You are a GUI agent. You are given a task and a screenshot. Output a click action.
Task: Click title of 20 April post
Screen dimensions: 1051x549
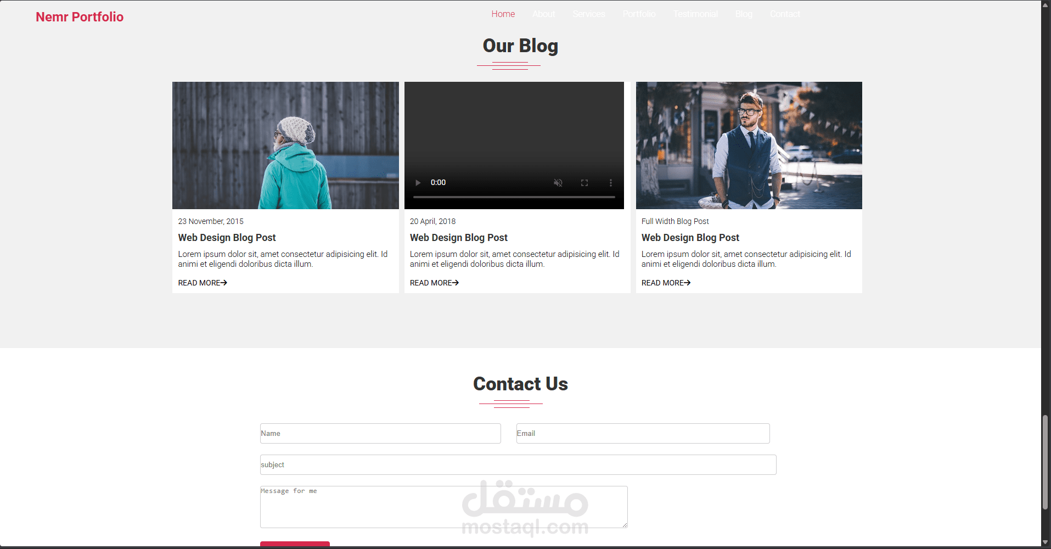pyautogui.click(x=458, y=238)
